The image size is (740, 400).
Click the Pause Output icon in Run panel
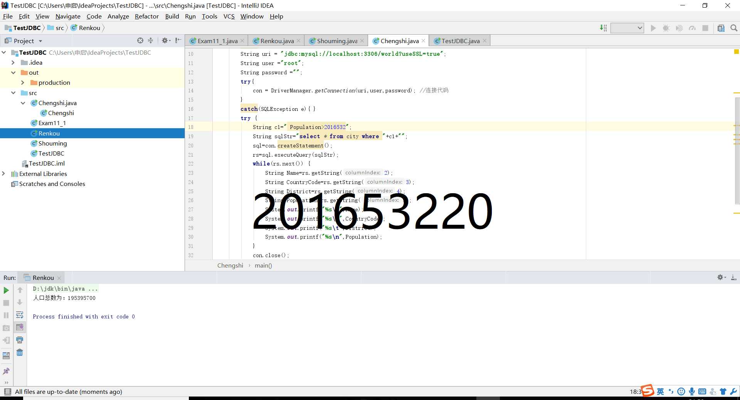pyautogui.click(x=6, y=315)
